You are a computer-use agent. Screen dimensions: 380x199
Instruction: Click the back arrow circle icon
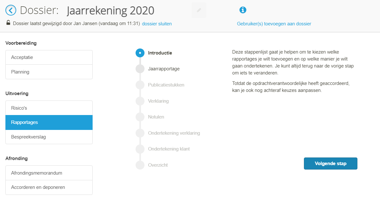[x=11, y=10]
